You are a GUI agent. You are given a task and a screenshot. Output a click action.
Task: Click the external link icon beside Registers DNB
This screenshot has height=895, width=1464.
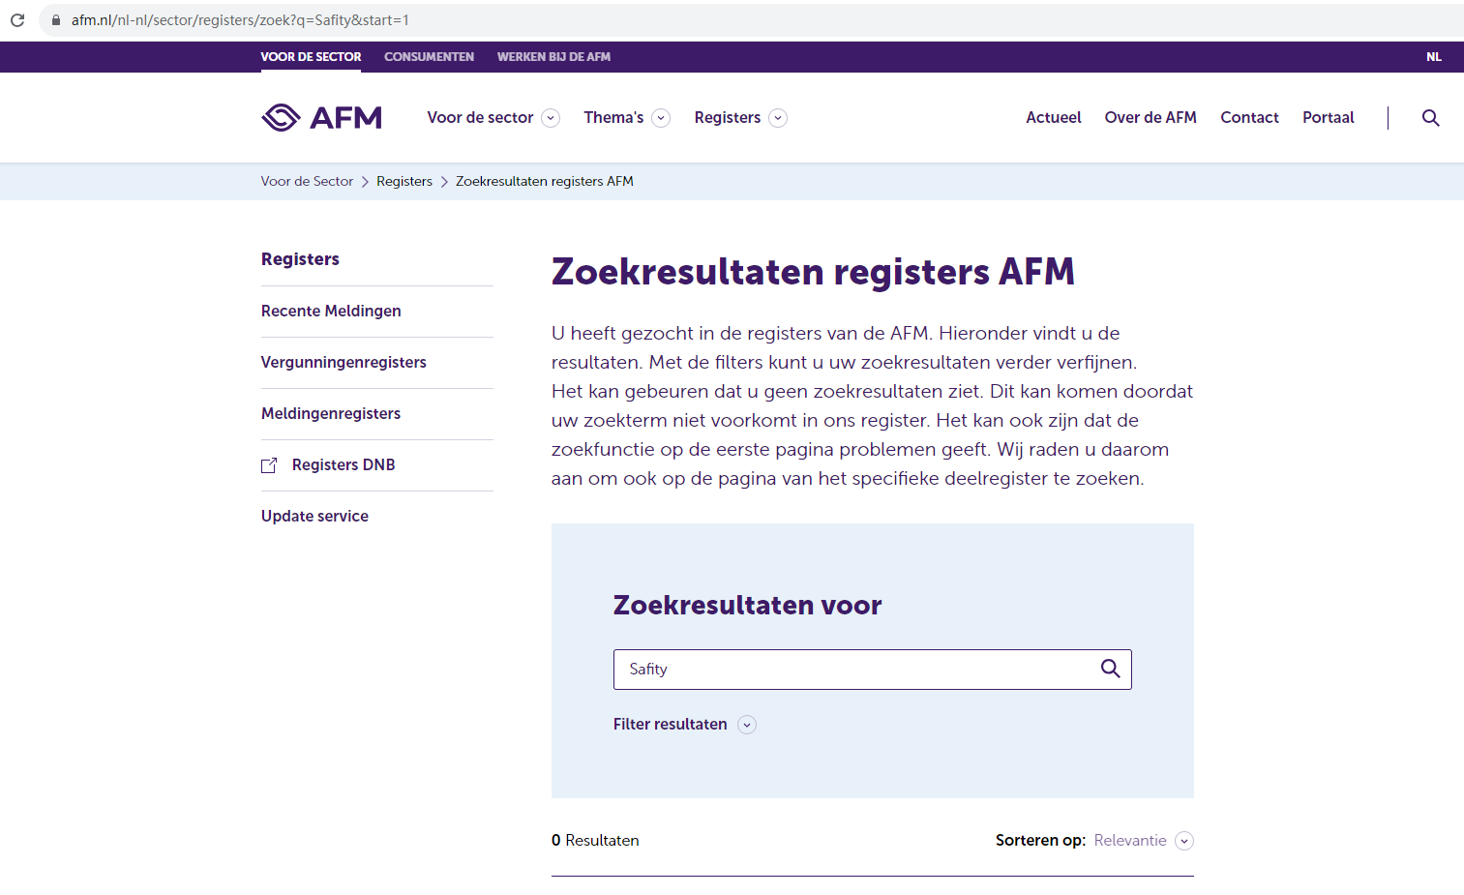[269, 465]
